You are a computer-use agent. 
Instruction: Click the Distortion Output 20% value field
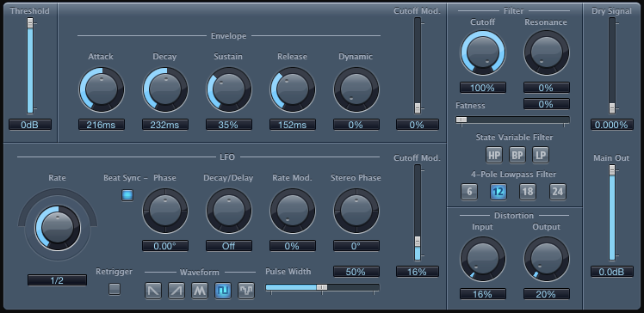pos(547,294)
